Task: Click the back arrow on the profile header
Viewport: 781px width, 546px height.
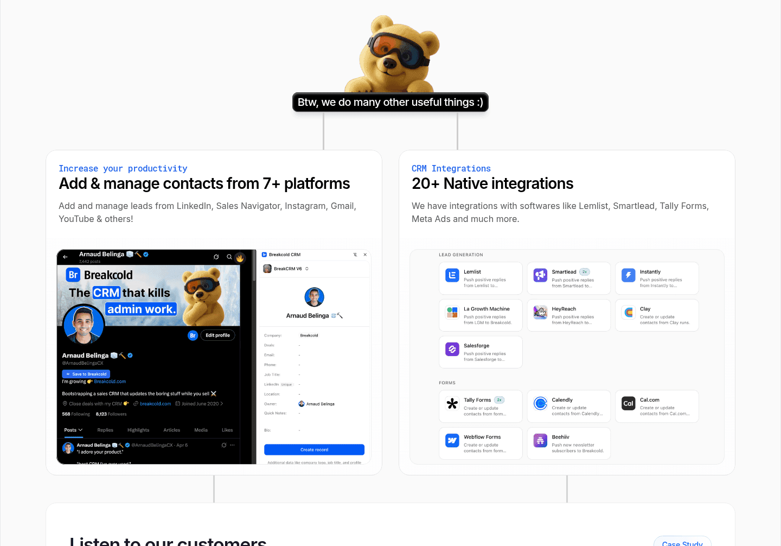Action: 65,257
